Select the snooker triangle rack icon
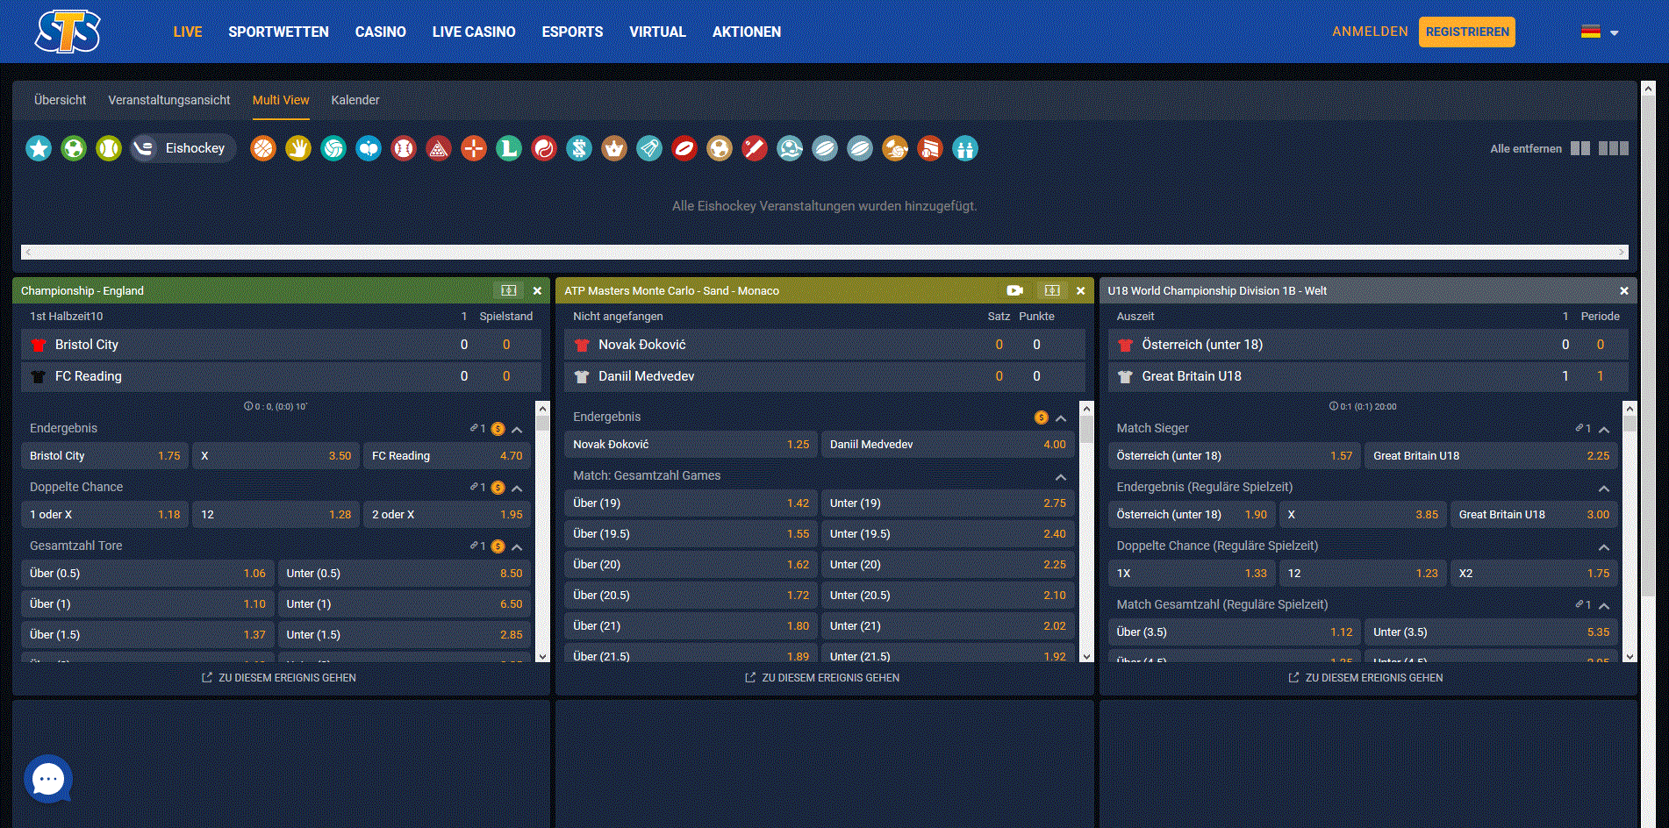Screen dimensions: 1669x828 [439, 148]
